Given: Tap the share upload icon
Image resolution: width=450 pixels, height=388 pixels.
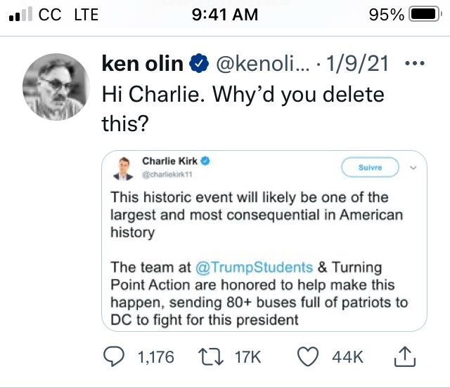Looking at the screenshot, I should point(403,358).
